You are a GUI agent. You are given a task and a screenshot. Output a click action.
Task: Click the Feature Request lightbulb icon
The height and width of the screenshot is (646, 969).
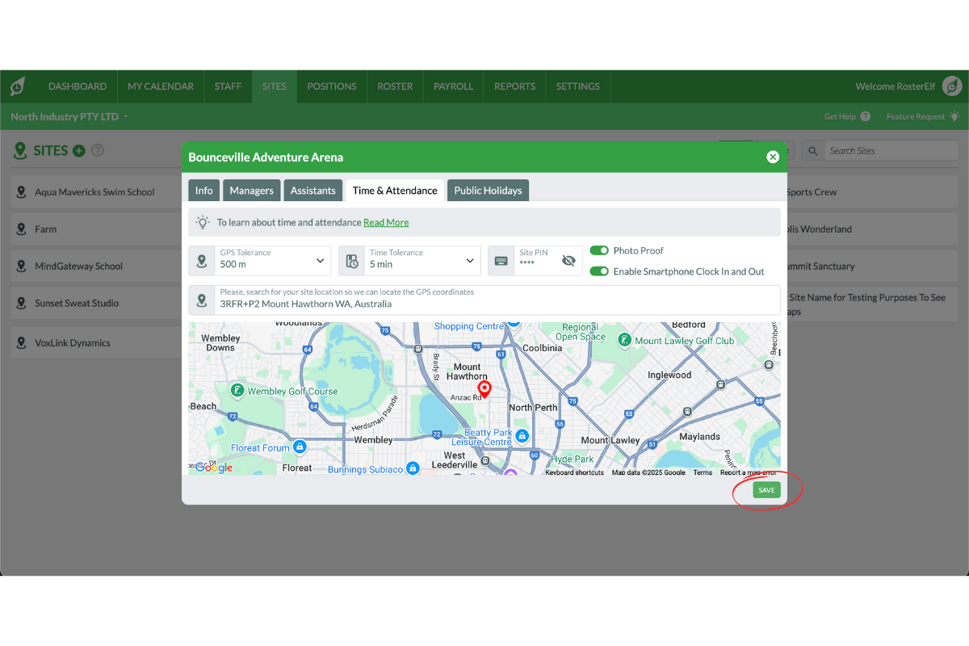point(954,116)
